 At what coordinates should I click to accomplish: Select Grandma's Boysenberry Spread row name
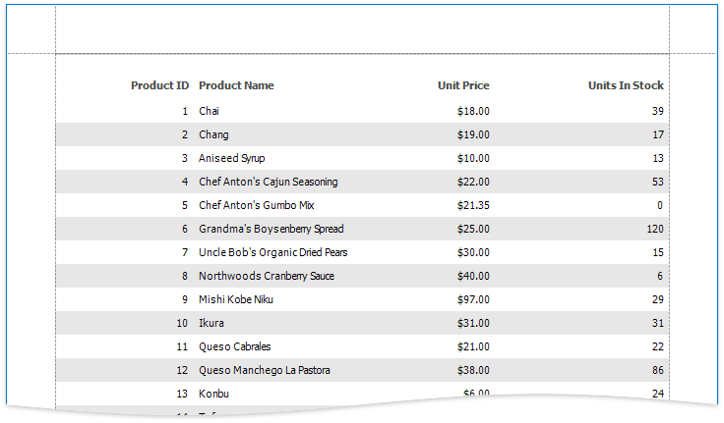pos(271,229)
